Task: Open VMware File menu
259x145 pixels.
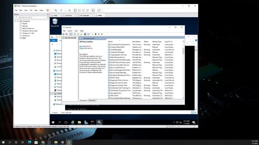Action: point(16,10)
